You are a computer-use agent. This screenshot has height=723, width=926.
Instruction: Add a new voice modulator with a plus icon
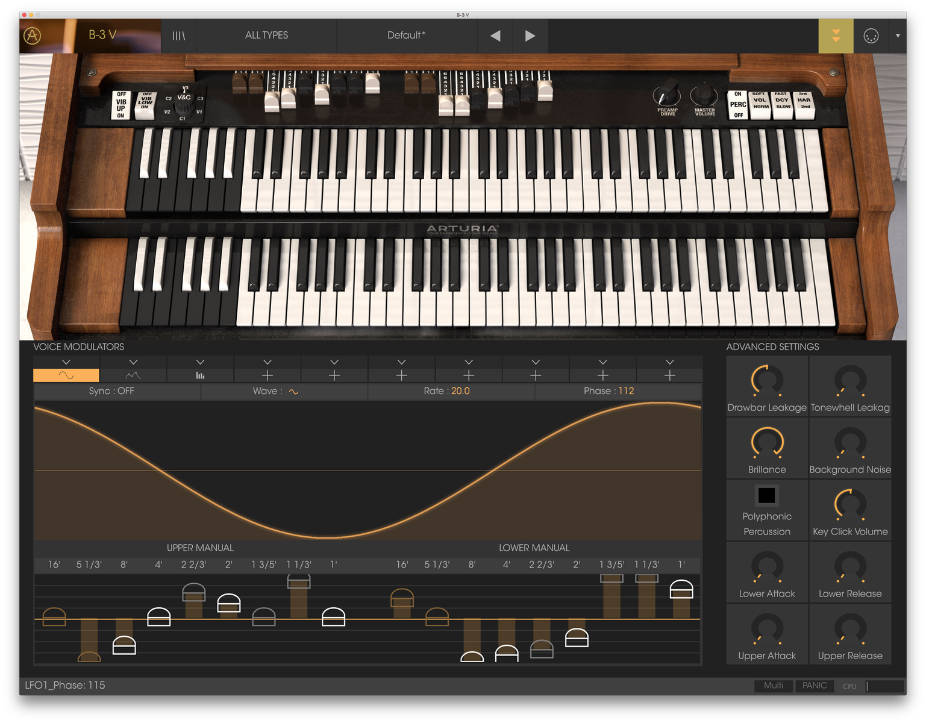[x=267, y=374]
